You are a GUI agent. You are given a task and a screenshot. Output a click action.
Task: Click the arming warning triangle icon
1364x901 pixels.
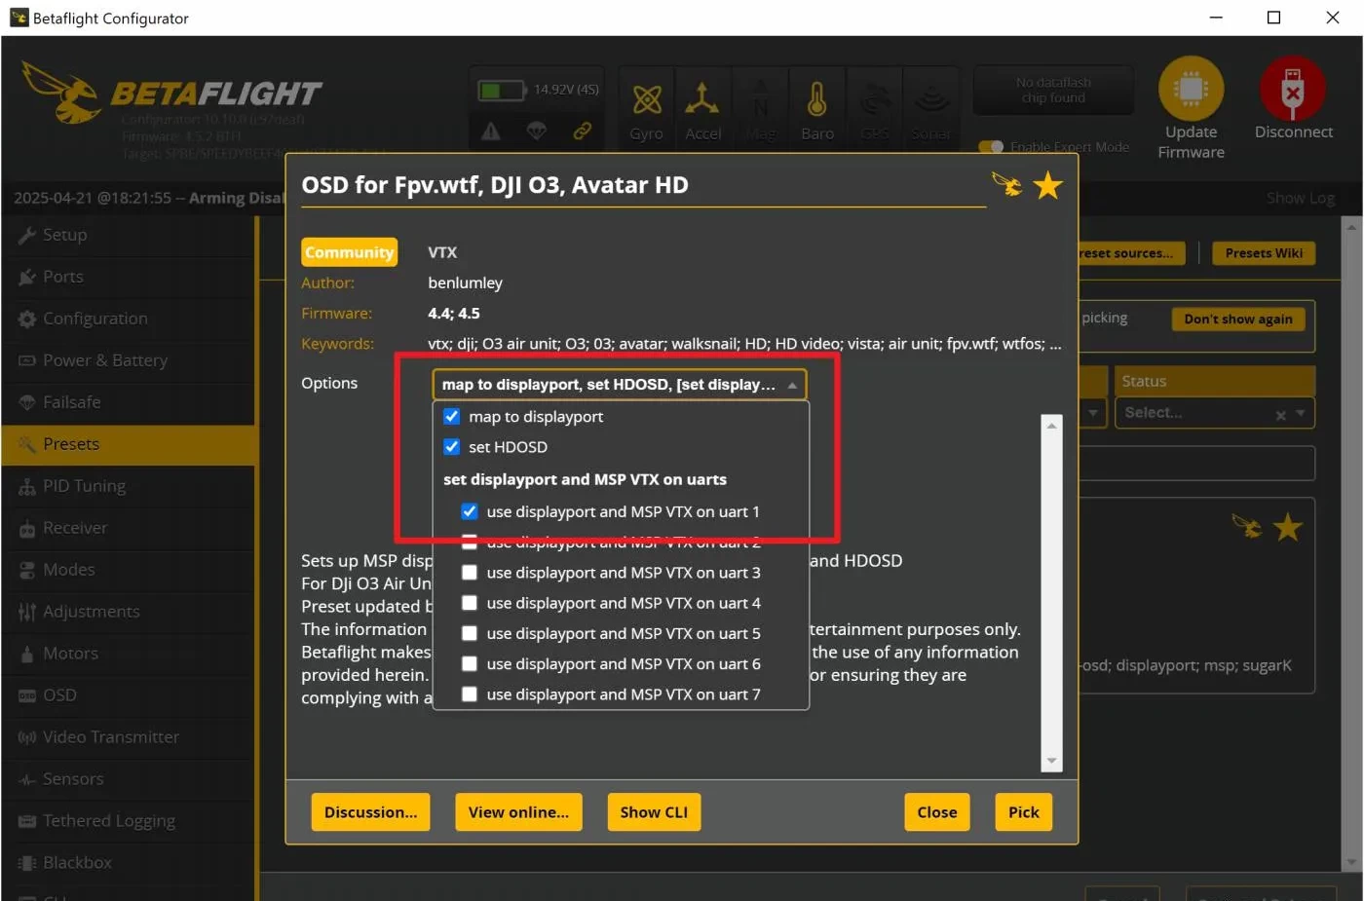coord(491,131)
